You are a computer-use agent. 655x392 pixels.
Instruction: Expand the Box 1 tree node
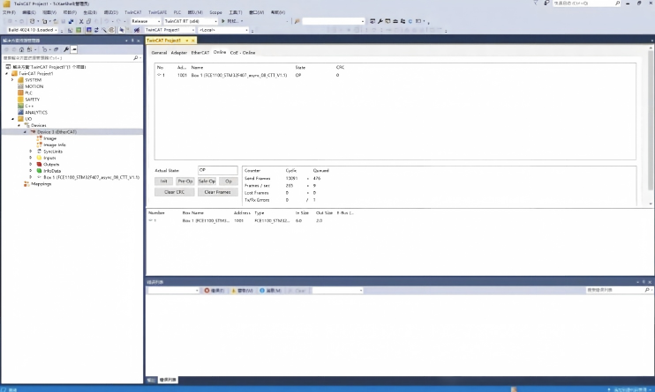[31, 177]
